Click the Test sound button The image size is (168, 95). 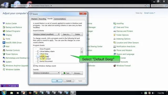pos(66,73)
